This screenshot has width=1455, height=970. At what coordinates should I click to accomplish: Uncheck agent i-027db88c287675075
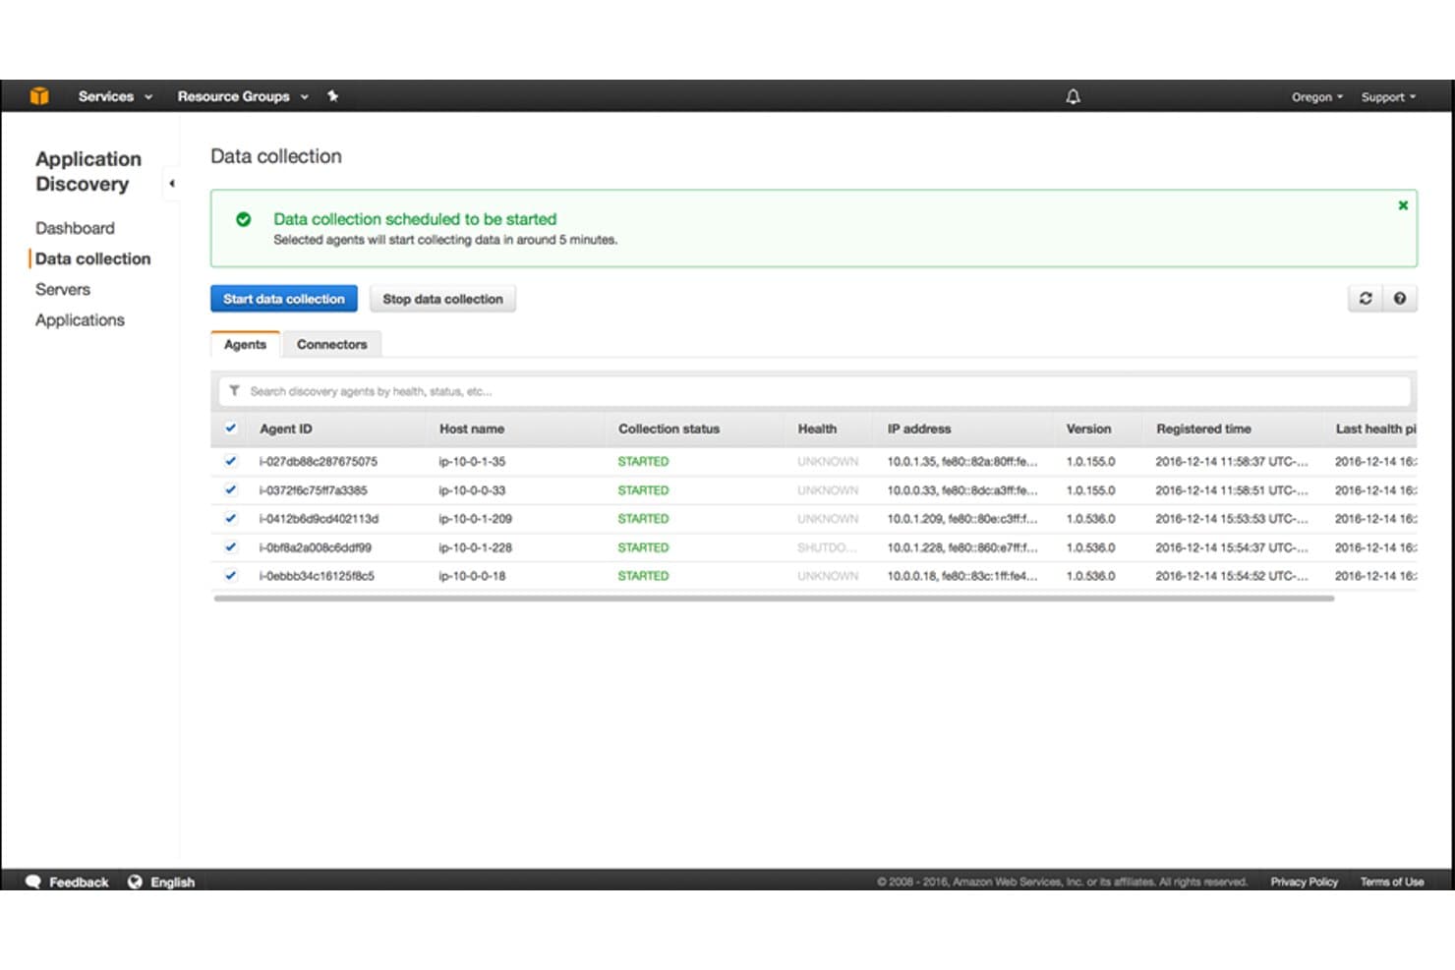(231, 461)
